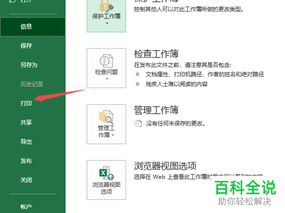Screen dimensions: 285x213
Task: Click the 管理工作簿 heading
Action: coord(156,110)
